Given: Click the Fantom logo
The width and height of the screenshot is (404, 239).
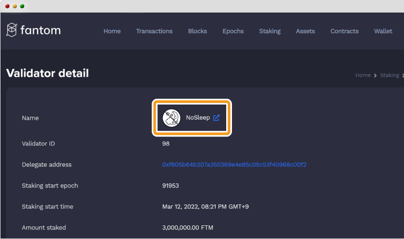Looking at the screenshot, I should point(34,30).
